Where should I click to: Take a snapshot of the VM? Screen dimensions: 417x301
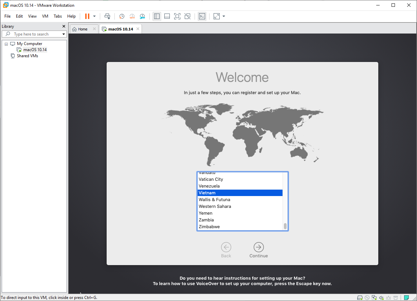[122, 16]
